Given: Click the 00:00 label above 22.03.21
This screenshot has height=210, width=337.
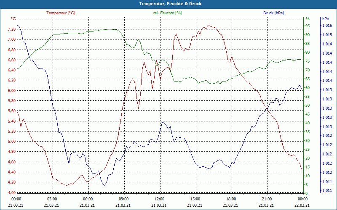Looking at the screenshot, I should pyautogui.click(x=302, y=199).
